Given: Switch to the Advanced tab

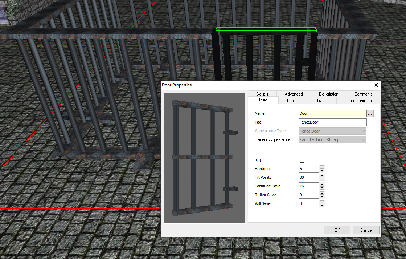Looking at the screenshot, I should coord(294,94).
